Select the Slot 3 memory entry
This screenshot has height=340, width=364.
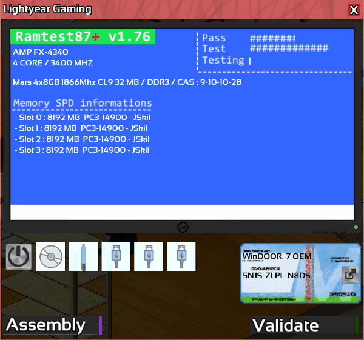coord(81,150)
